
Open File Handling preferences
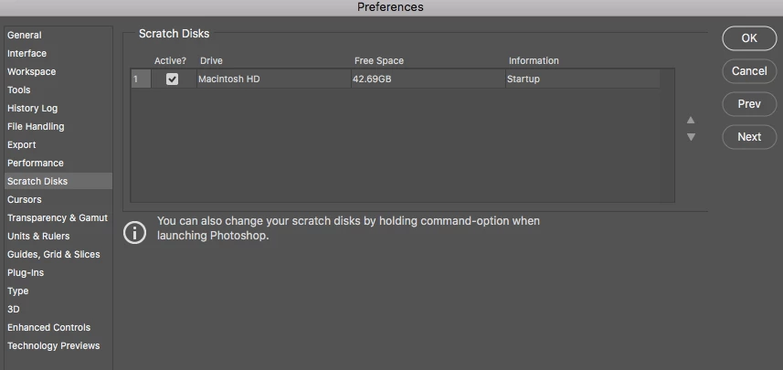(x=36, y=126)
